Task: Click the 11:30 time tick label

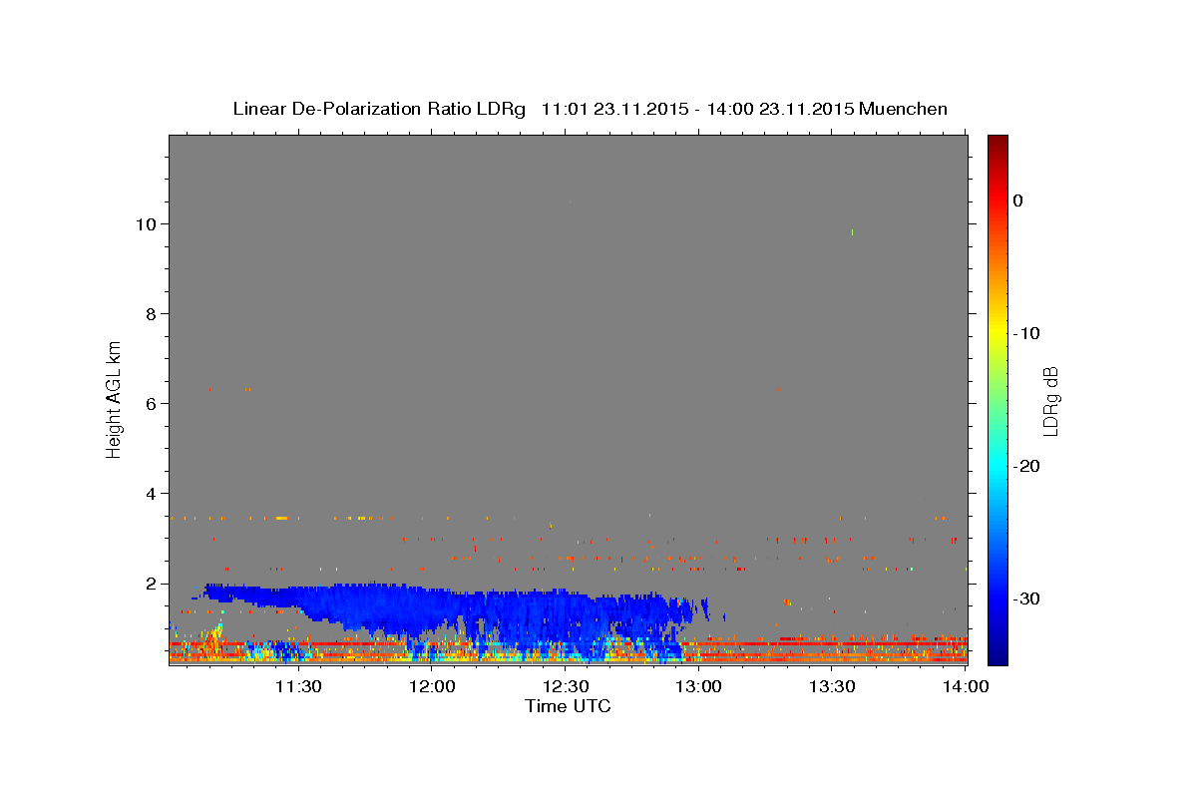Action: click(x=298, y=686)
